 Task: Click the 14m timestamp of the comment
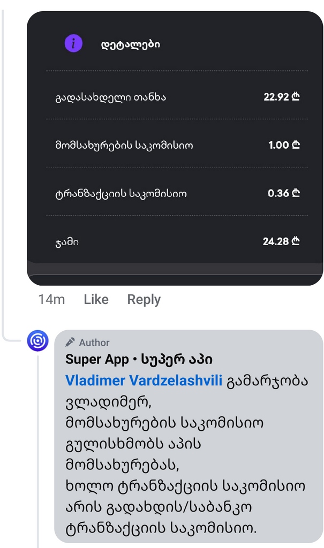(x=51, y=300)
